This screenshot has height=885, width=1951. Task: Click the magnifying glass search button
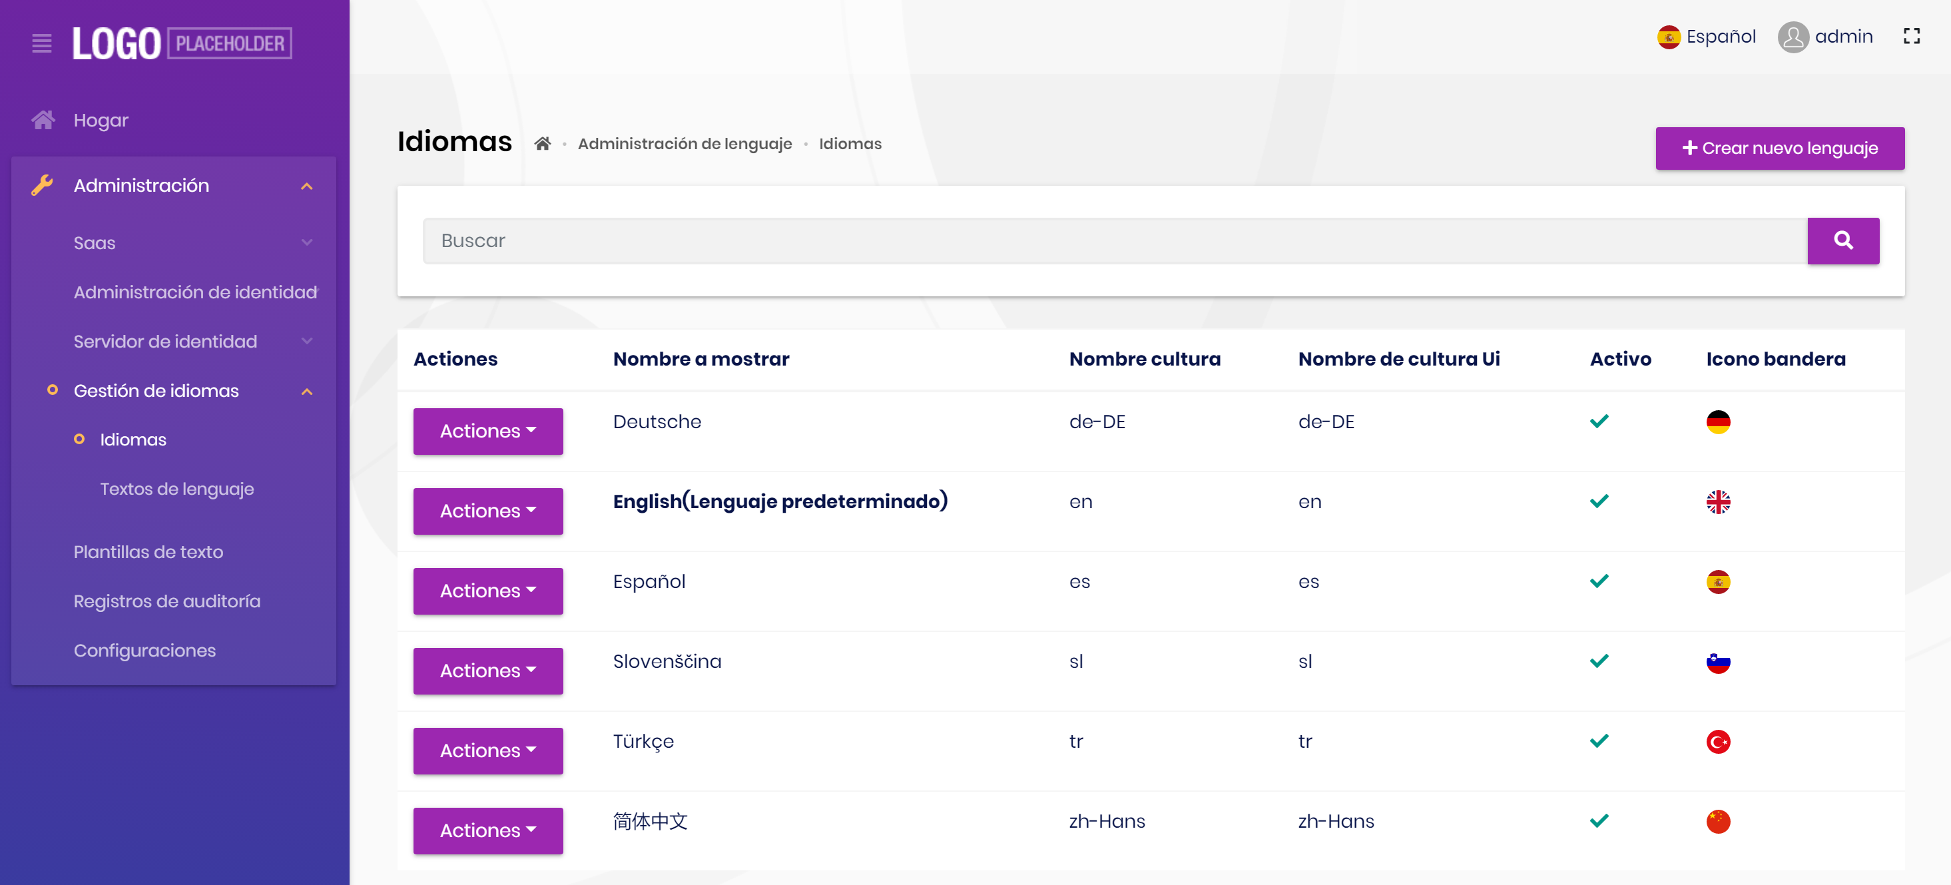tap(1842, 241)
